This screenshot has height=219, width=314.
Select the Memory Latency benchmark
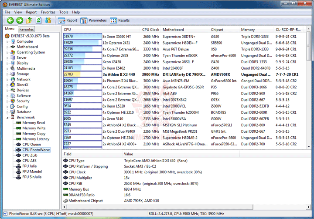36,139
